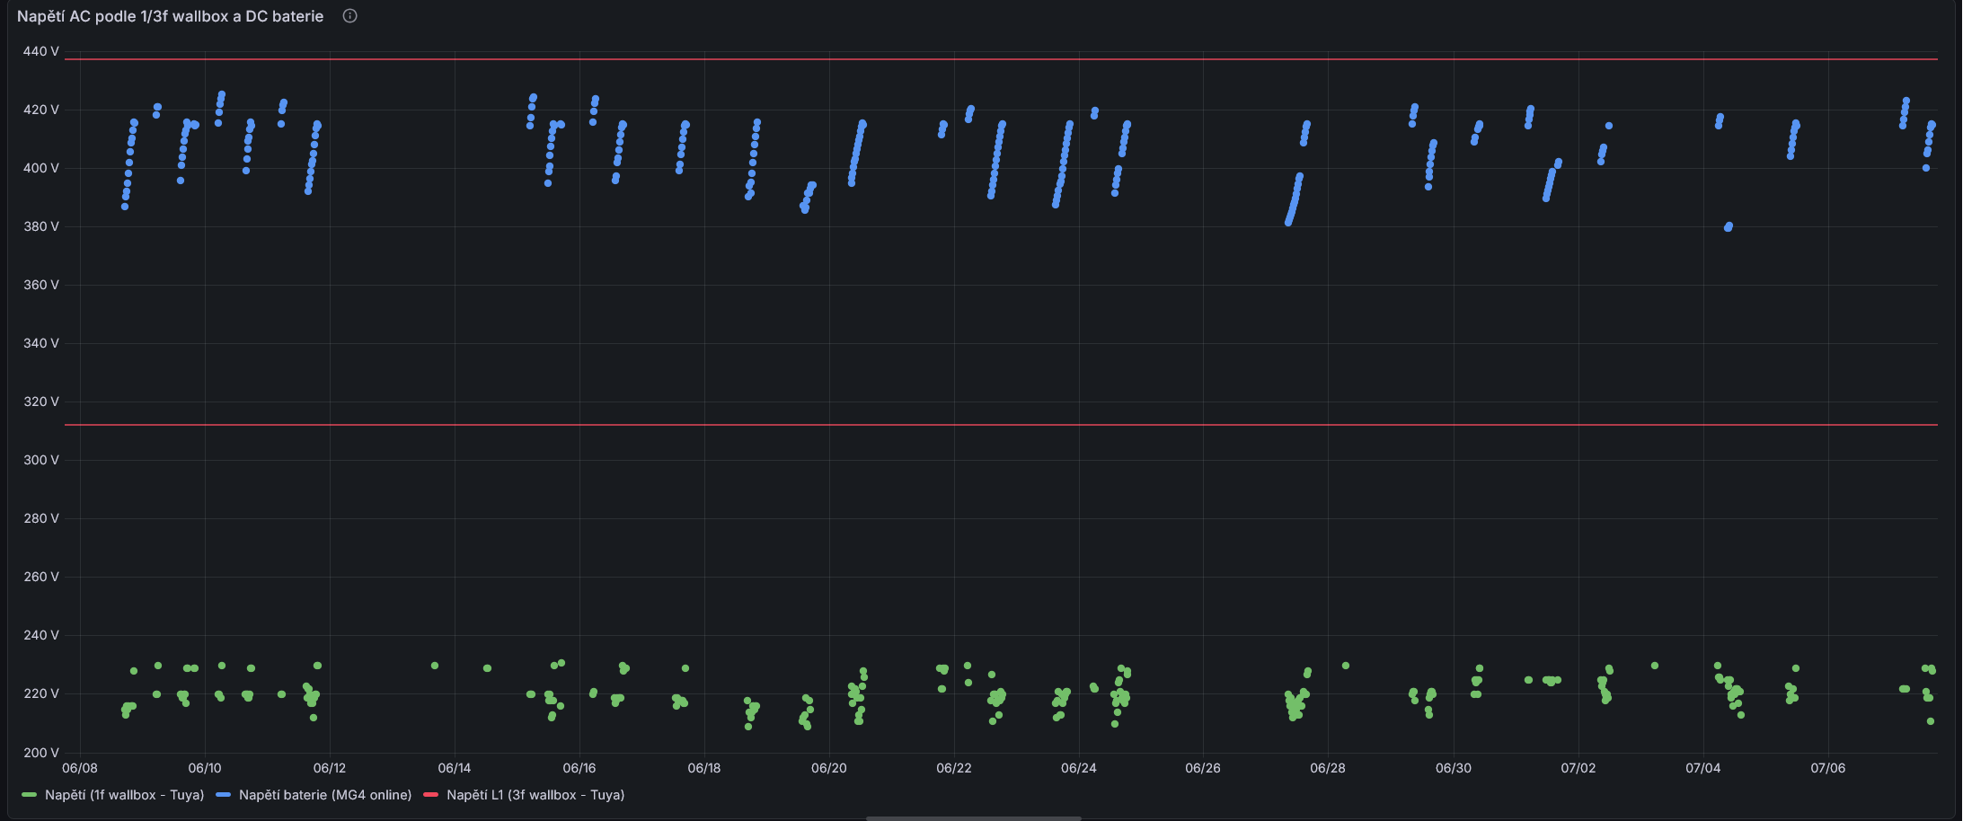The height and width of the screenshot is (821, 1963).
Task: Select isolated blue point at 380 V near 07/04
Action: tap(1729, 227)
